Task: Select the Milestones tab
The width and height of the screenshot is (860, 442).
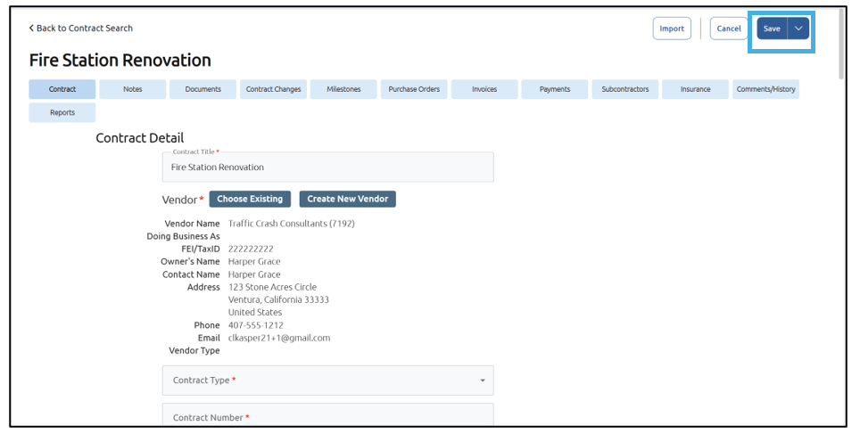Action: pyautogui.click(x=343, y=89)
